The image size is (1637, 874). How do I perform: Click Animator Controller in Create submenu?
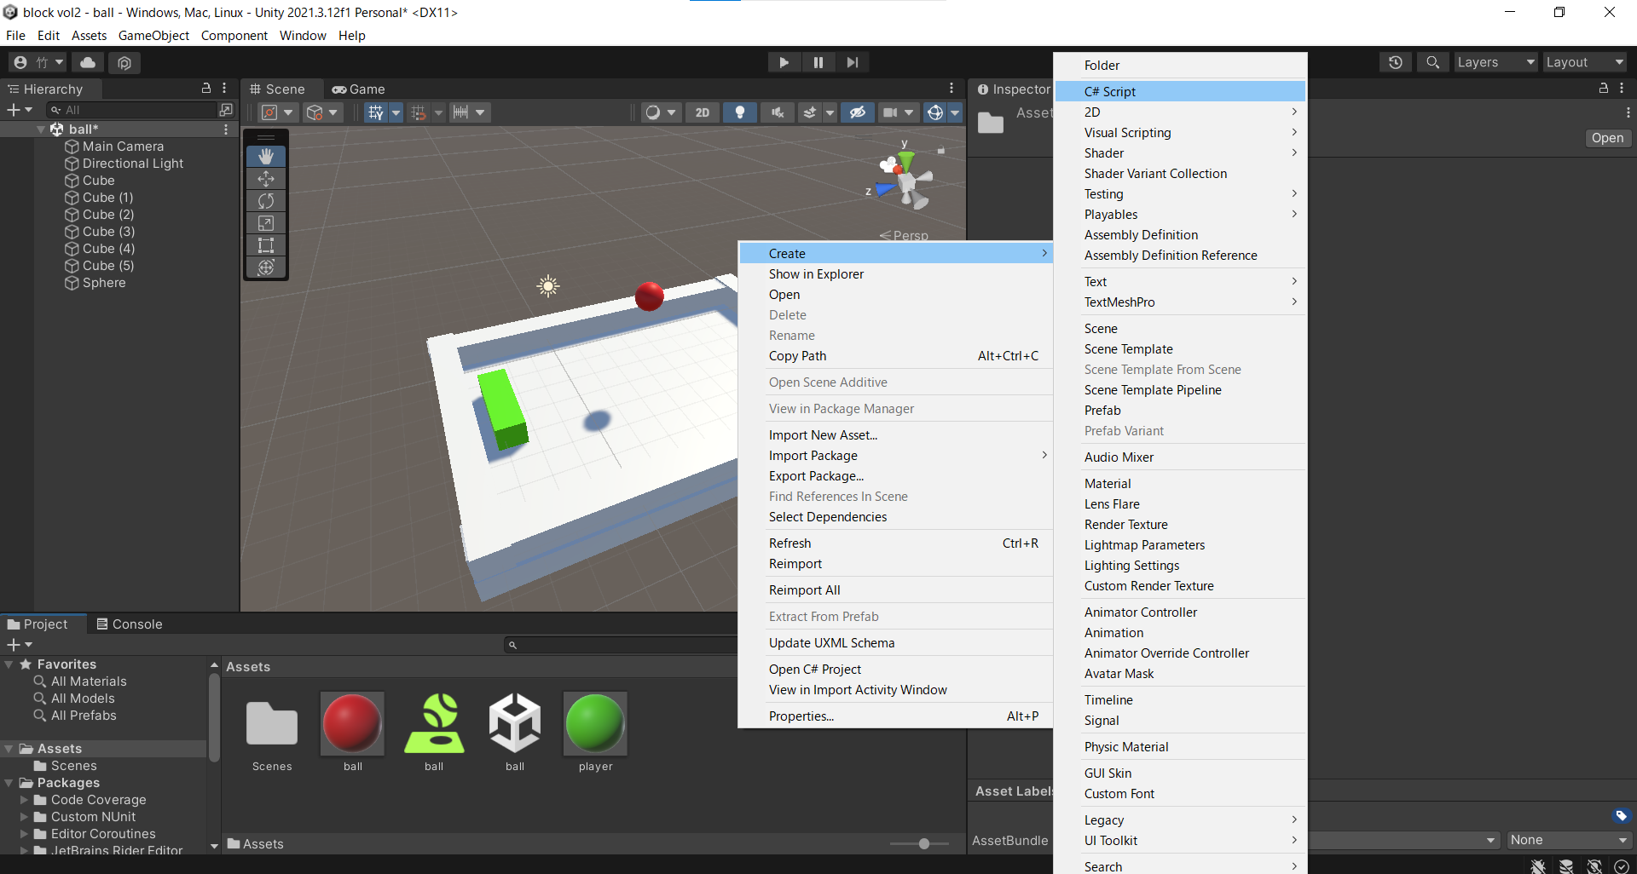tap(1180, 612)
